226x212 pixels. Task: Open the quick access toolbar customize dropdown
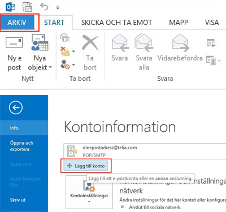point(58,7)
